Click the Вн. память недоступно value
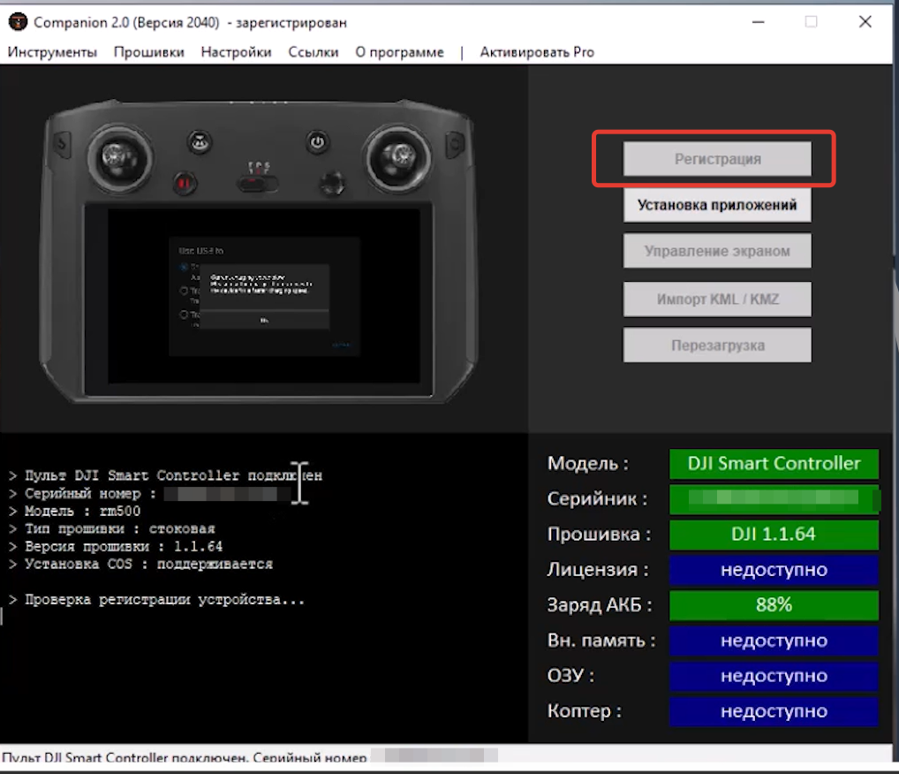 click(774, 641)
